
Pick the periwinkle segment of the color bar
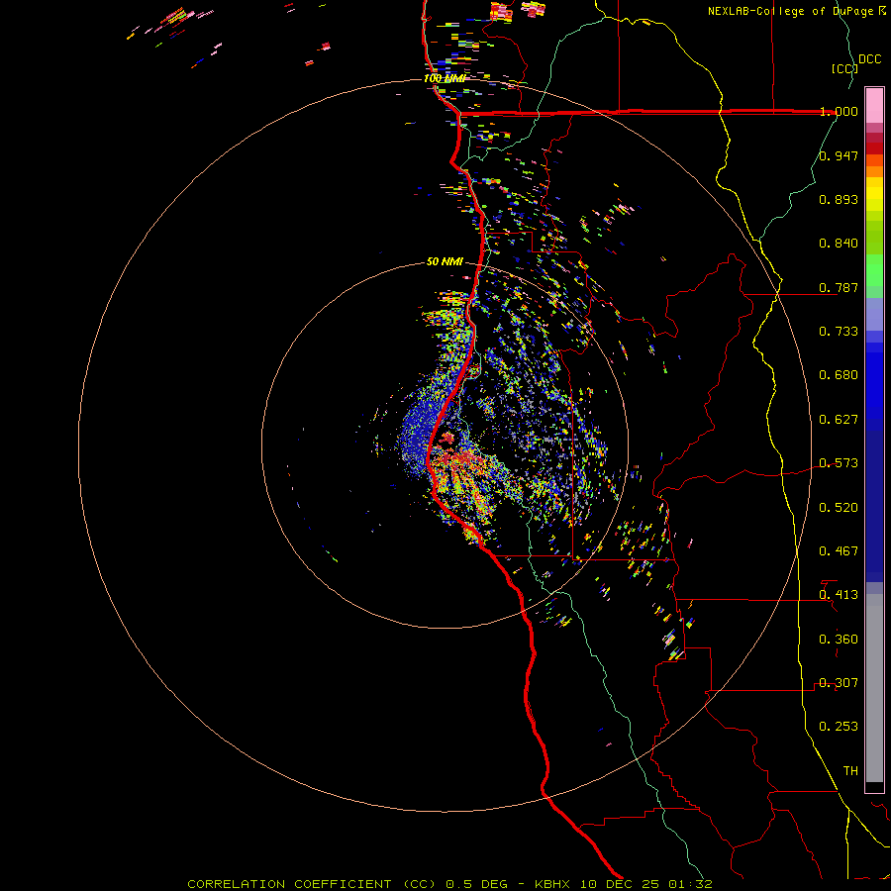[x=874, y=316]
